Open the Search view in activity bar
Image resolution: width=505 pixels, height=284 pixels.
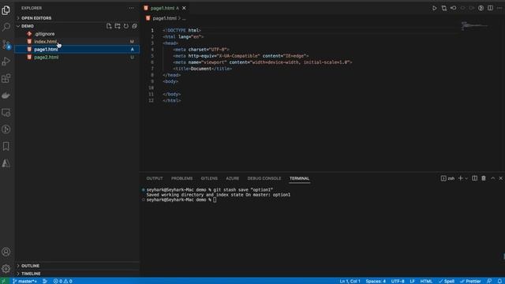point(6,27)
